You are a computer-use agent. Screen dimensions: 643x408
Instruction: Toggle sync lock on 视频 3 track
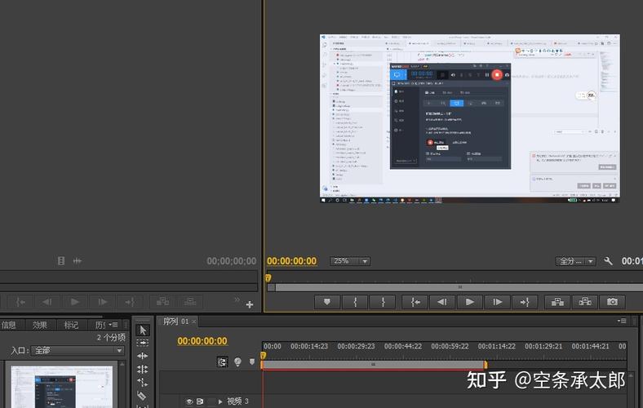pos(200,401)
